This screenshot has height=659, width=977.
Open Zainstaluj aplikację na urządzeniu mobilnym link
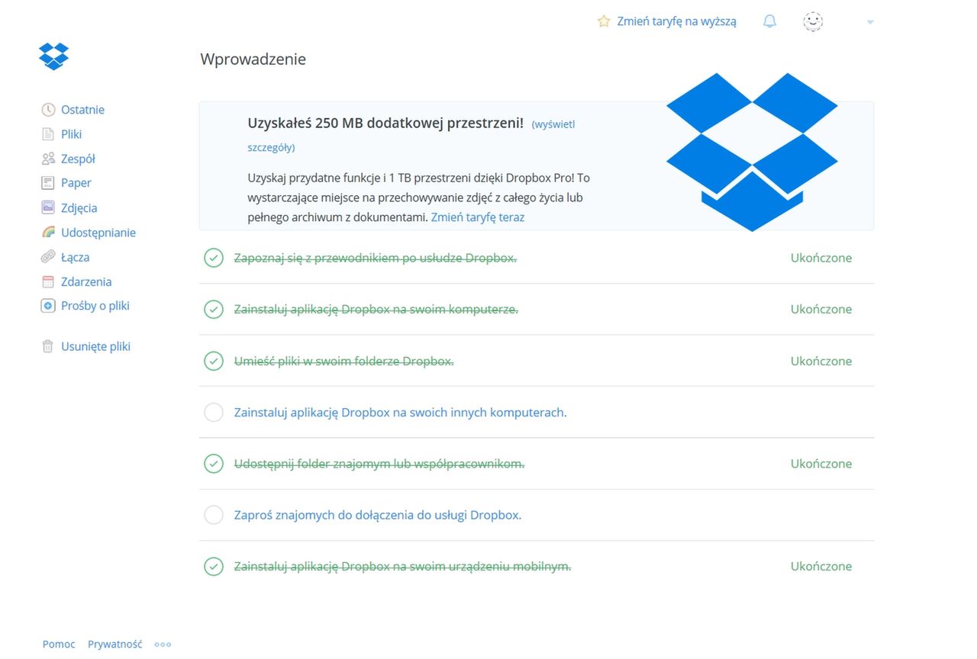coord(402,567)
